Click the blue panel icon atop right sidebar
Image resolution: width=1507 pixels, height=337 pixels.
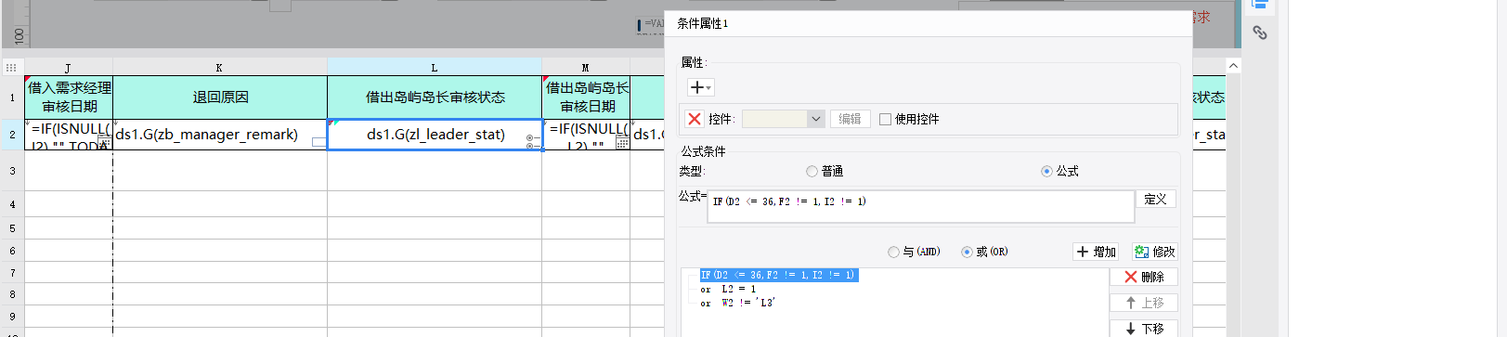click(x=1259, y=5)
